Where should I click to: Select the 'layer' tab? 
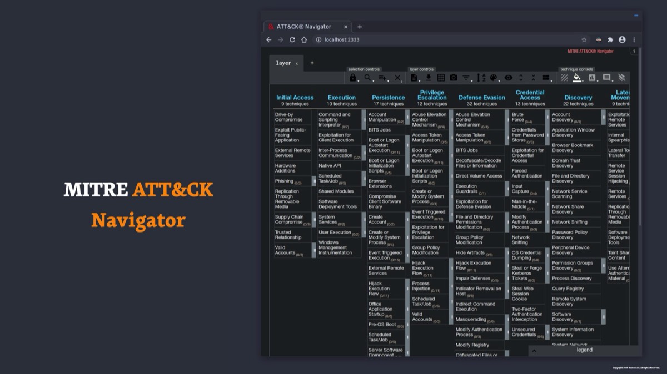(x=283, y=63)
